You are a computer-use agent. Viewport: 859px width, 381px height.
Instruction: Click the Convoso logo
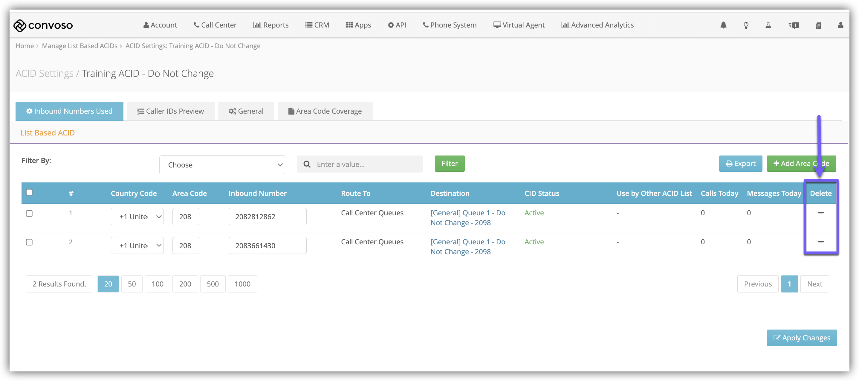click(x=43, y=25)
